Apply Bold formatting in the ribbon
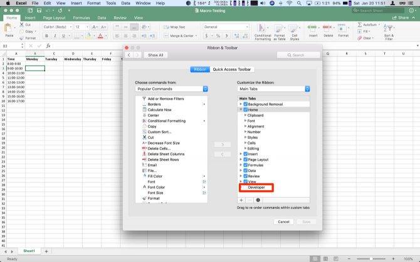The width and height of the screenshot is (420, 262). [x=46, y=36]
